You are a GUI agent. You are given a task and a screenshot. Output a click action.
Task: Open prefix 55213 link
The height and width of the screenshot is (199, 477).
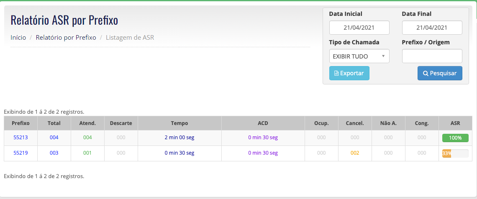click(x=21, y=138)
